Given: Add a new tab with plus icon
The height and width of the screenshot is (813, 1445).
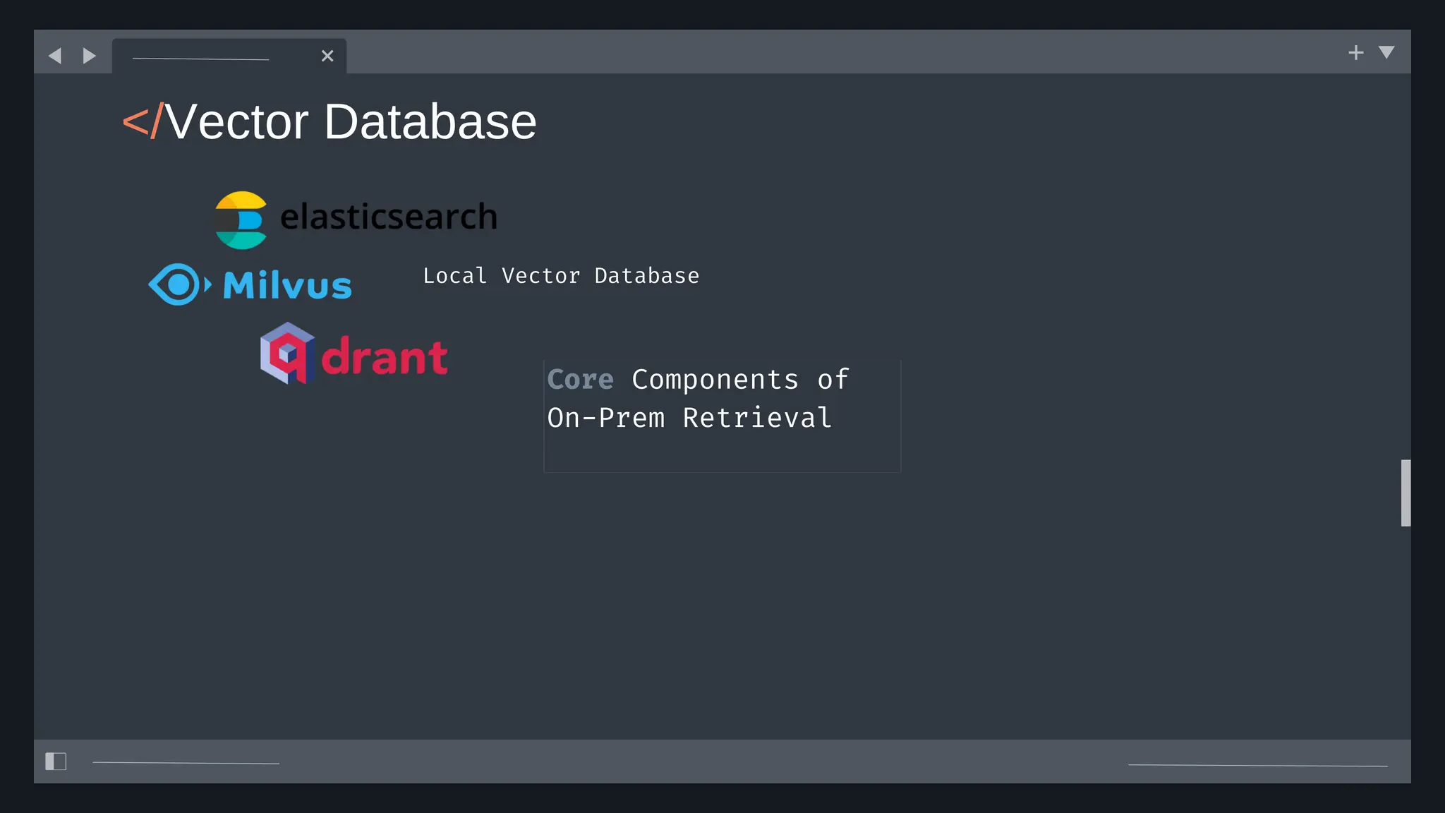Looking at the screenshot, I should 1355,53.
